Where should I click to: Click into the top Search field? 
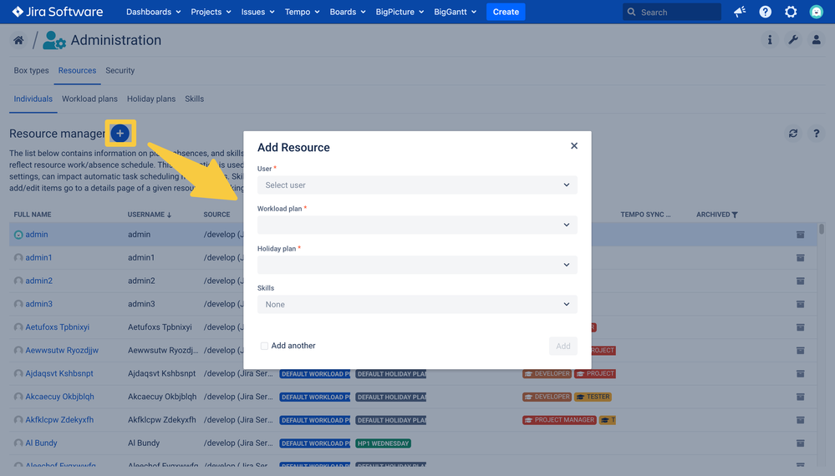pyautogui.click(x=672, y=12)
